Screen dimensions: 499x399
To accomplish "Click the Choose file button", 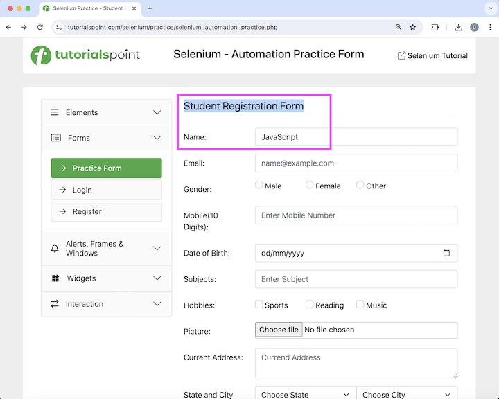I will click(279, 330).
